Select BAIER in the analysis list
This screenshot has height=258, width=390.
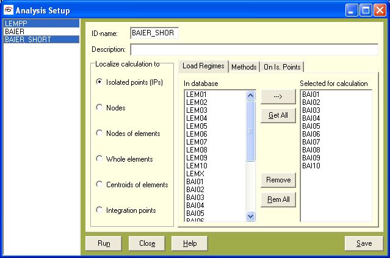point(42,32)
